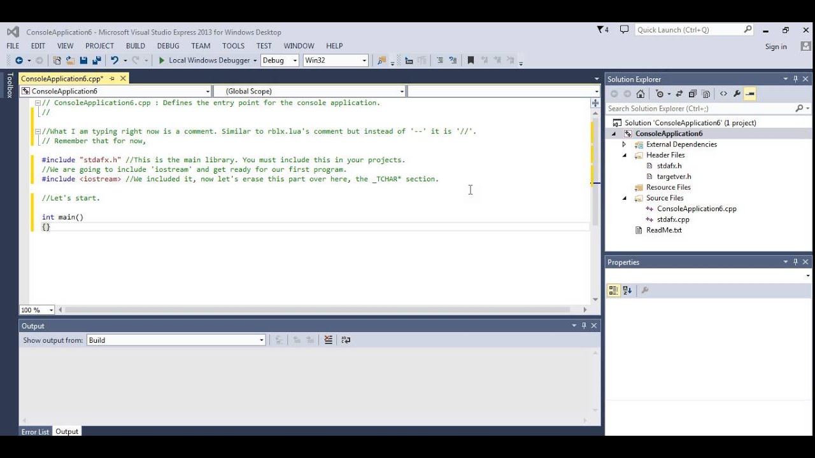Open the Toolbox side tab
This screenshot has height=458, width=815.
point(10,85)
